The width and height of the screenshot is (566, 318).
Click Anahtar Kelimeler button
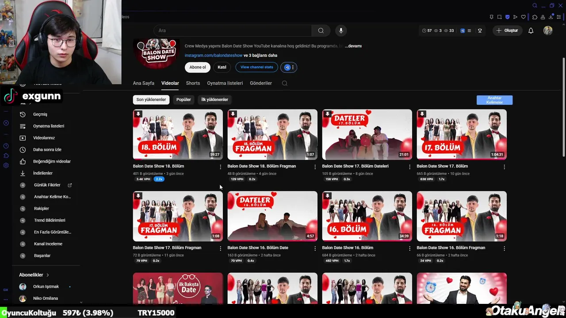[494, 100]
